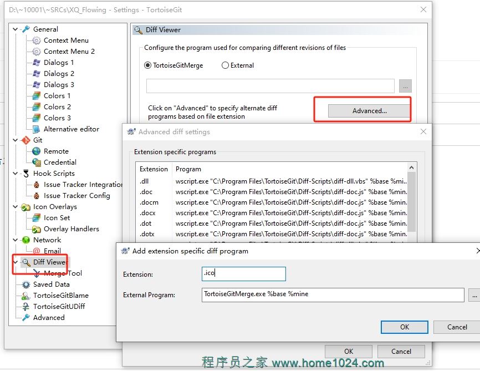The width and height of the screenshot is (480, 371).
Task: Focus the External Program input field
Action: pos(333,294)
